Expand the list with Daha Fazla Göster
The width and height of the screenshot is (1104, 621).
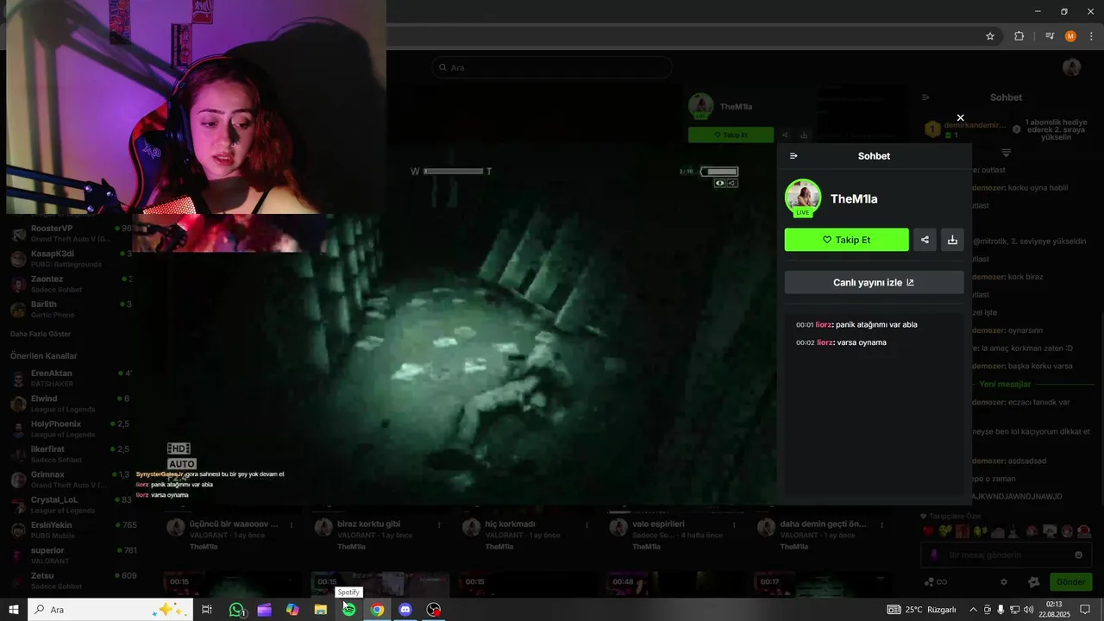click(x=41, y=334)
